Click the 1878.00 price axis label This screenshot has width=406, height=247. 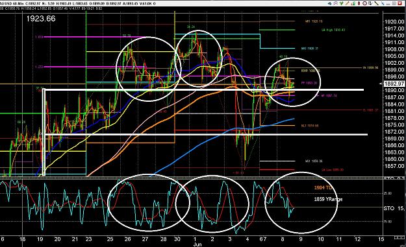(394, 118)
